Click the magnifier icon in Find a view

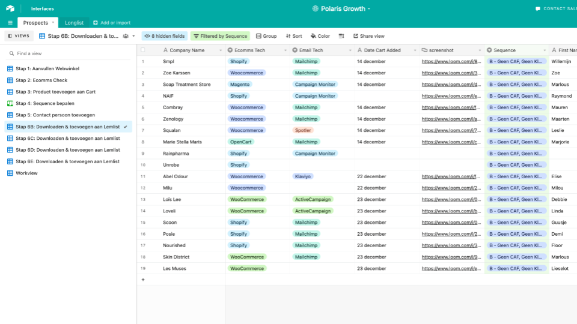coord(12,53)
